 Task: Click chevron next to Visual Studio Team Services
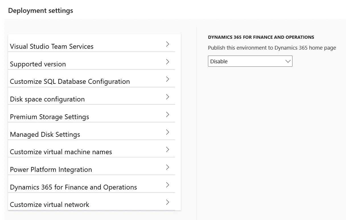168,44
